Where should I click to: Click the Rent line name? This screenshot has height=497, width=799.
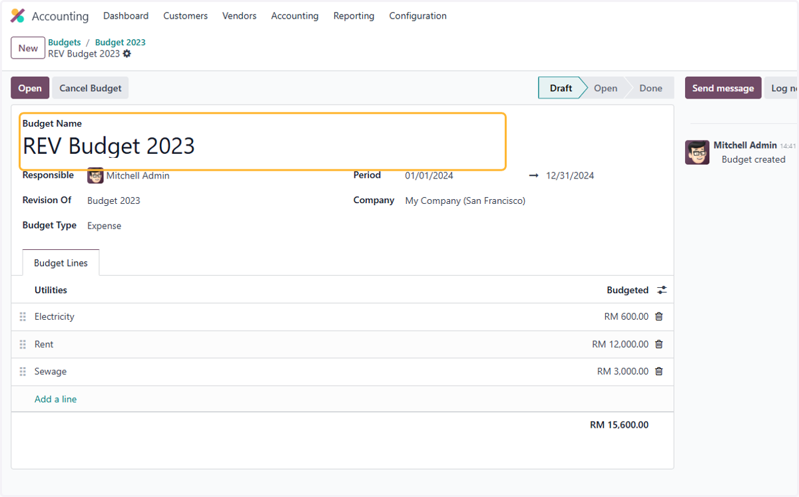(44, 344)
